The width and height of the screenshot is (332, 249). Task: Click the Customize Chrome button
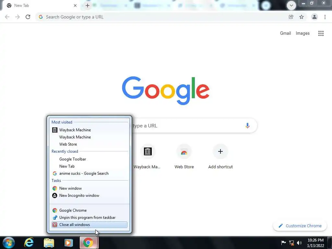(x=300, y=226)
